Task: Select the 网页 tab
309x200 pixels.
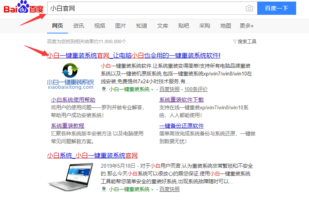Action: (58, 26)
